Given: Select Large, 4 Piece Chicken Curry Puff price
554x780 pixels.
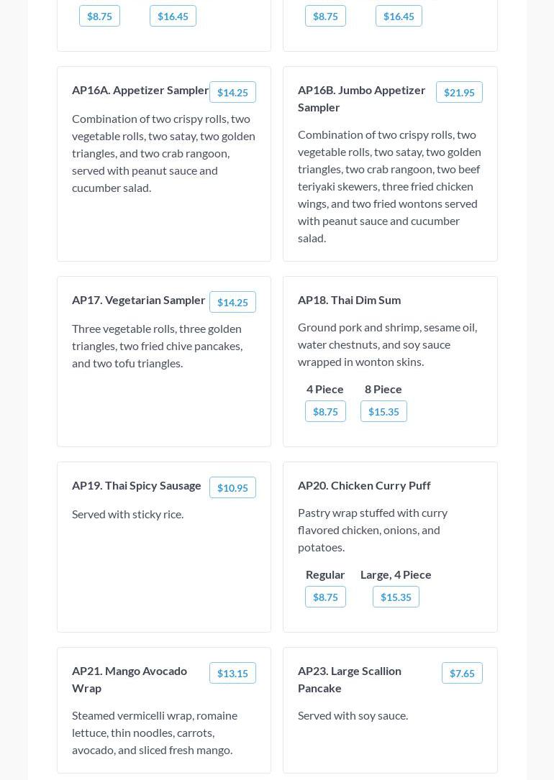Looking at the screenshot, I should coord(396,597).
